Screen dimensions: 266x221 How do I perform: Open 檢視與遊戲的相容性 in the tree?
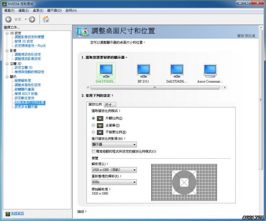(30, 72)
